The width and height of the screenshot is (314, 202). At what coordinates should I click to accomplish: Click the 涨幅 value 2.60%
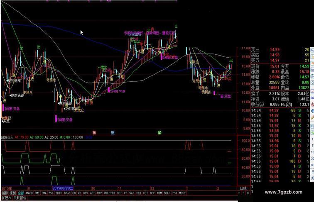point(275,77)
